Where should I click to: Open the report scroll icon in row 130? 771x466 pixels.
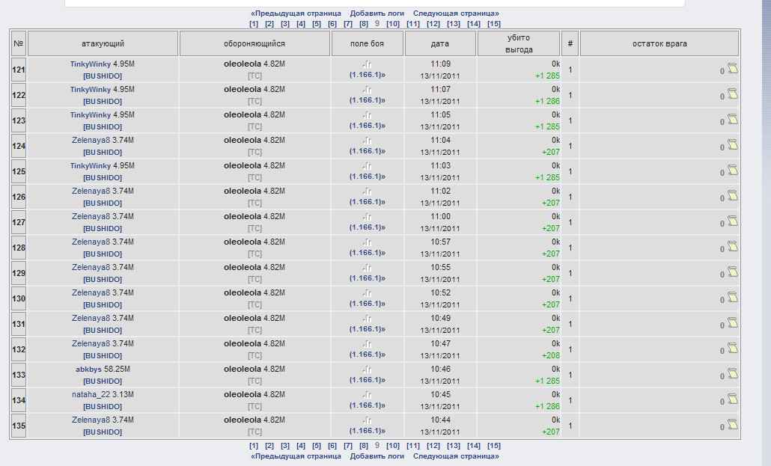click(x=732, y=298)
